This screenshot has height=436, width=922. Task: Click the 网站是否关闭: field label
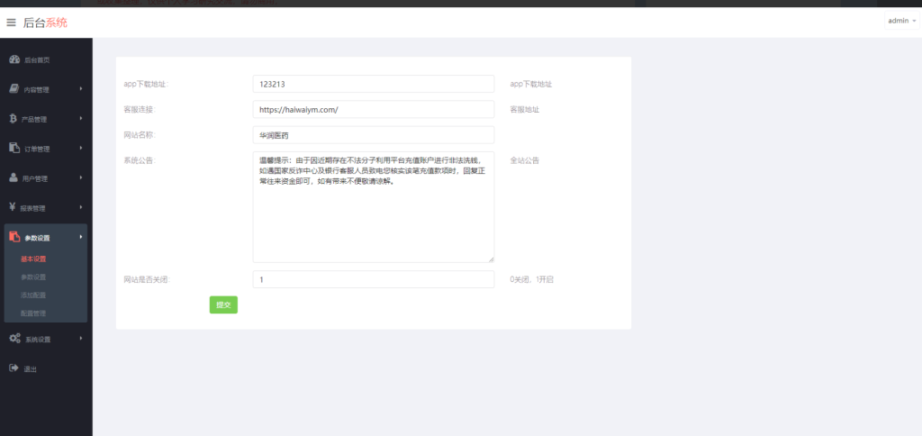[x=147, y=280]
